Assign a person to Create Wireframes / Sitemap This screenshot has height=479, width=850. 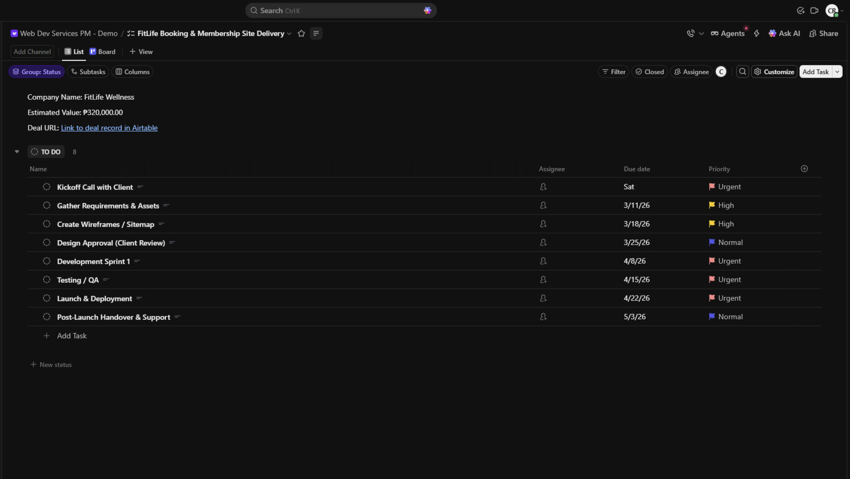[x=543, y=224]
